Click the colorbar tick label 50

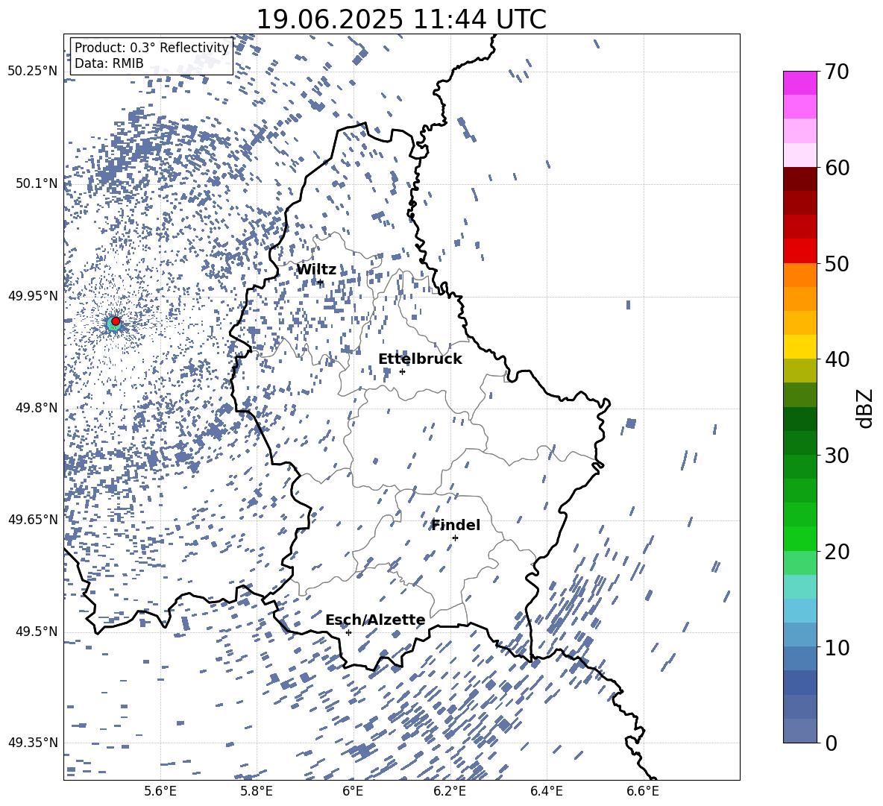tap(837, 264)
